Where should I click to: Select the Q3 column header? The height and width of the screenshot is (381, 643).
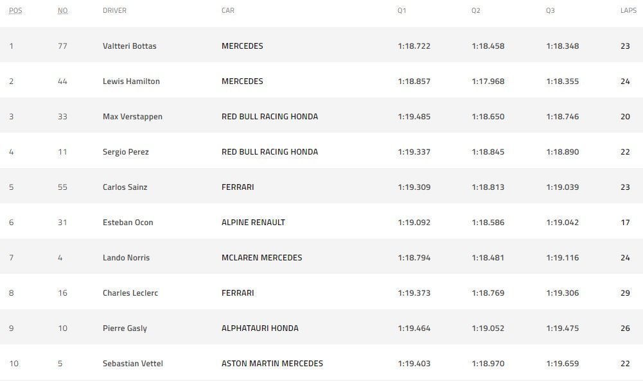[551, 11]
